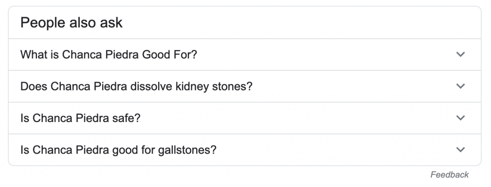Show the answer for what Chanca Piedra treats
The image size is (491, 187).
(x=245, y=55)
